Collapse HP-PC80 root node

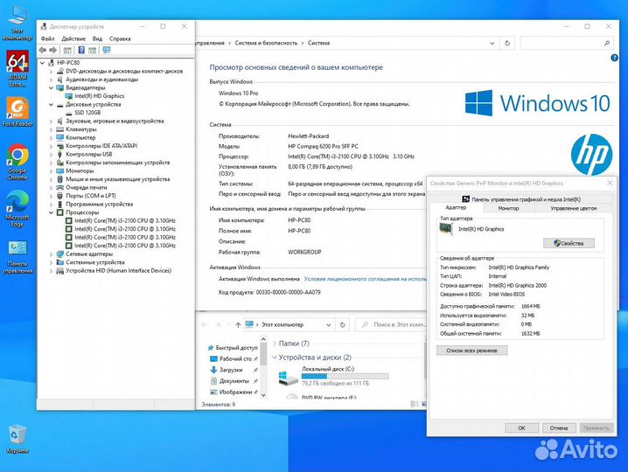(x=43, y=63)
